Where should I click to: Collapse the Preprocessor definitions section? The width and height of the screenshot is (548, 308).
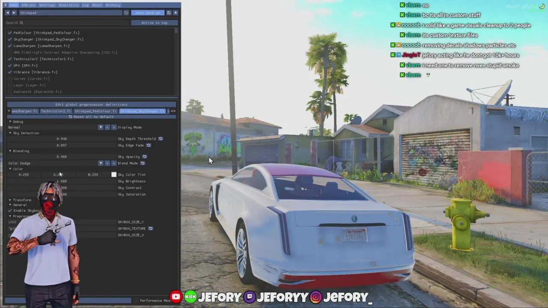[x=10, y=216]
